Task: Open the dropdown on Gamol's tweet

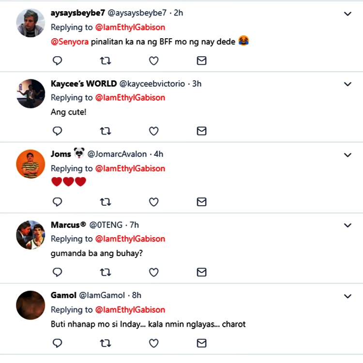Action: (347, 296)
